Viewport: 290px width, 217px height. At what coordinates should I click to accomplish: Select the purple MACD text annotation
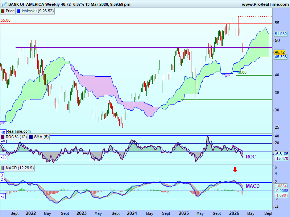click(x=253, y=186)
